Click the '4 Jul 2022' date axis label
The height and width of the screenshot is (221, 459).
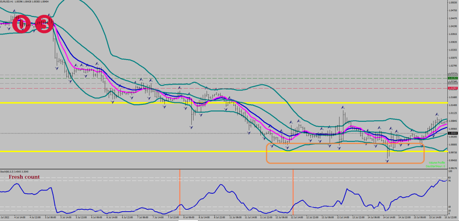pyautogui.click(x=6, y=218)
